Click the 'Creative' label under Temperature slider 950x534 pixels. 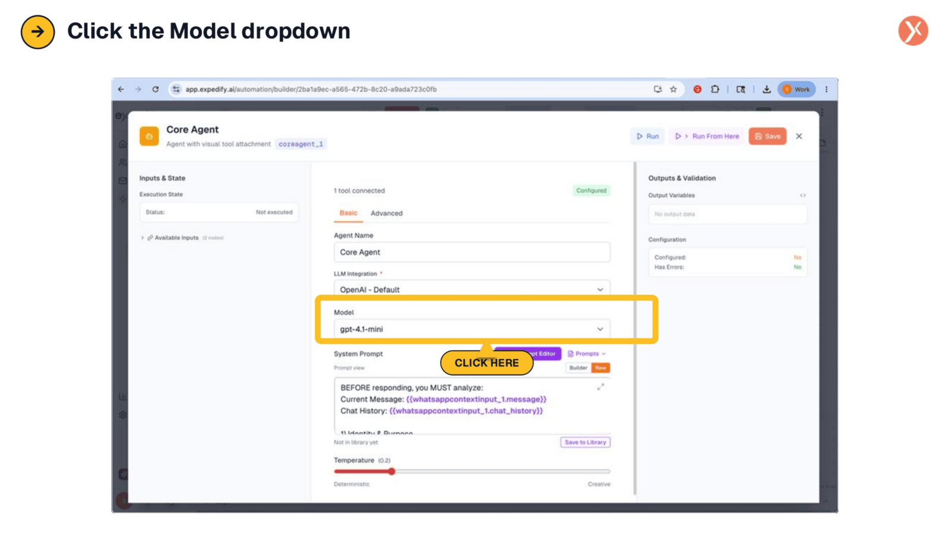[599, 484]
